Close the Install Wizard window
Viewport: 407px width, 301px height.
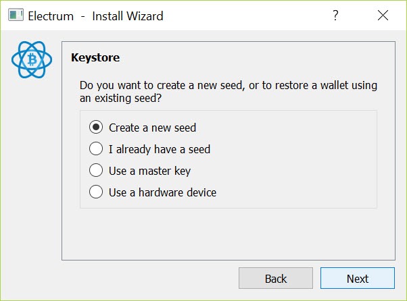pos(383,16)
